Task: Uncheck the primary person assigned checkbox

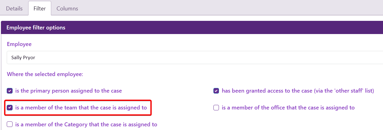Action: tap(10, 91)
